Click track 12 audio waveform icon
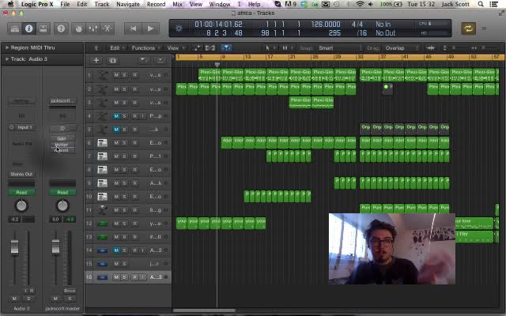Viewport: 506px width, 316px height. tap(102, 224)
